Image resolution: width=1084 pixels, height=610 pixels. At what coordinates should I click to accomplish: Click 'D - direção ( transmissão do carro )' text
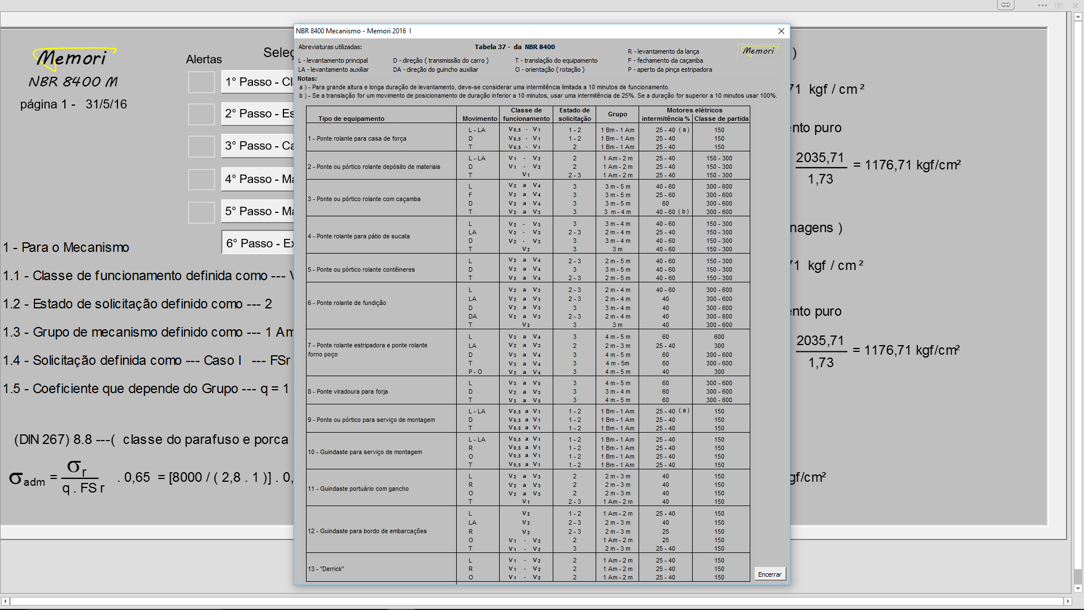[x=441, y=60]
